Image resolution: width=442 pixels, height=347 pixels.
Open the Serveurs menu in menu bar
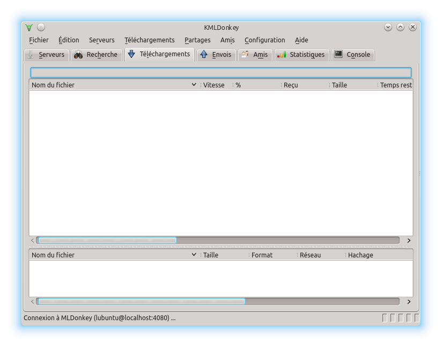[x=102, y=40]
